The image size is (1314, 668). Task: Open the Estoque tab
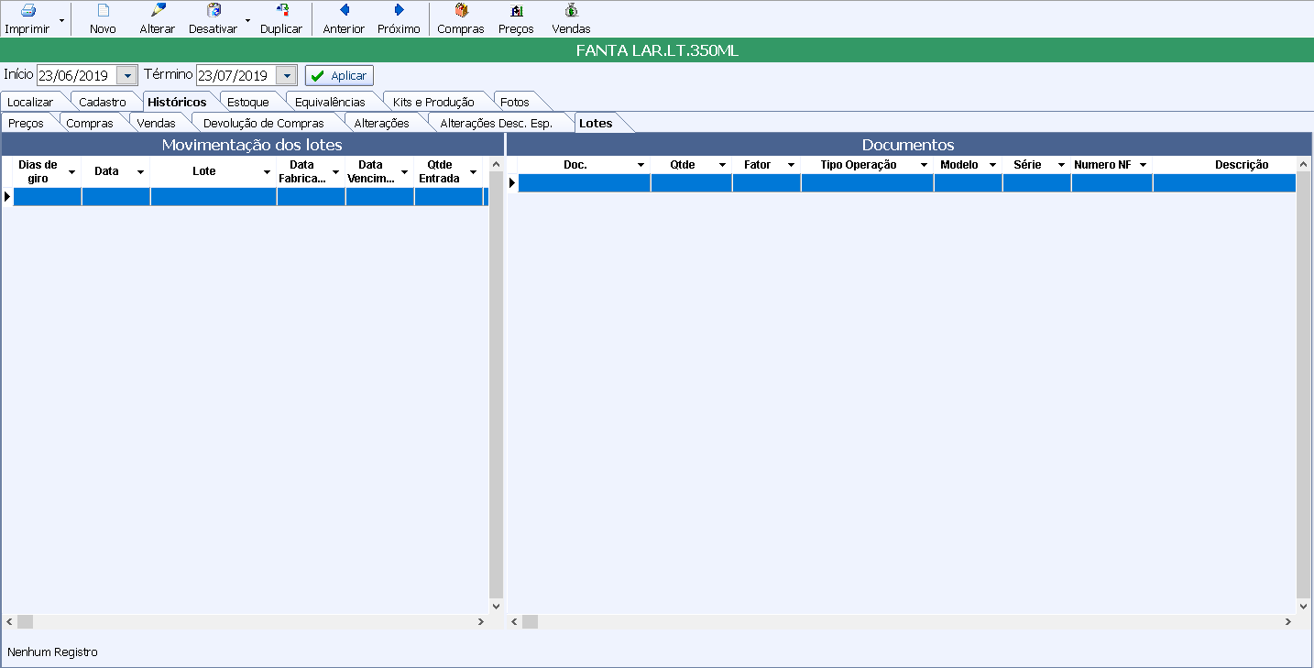point(248,102)
